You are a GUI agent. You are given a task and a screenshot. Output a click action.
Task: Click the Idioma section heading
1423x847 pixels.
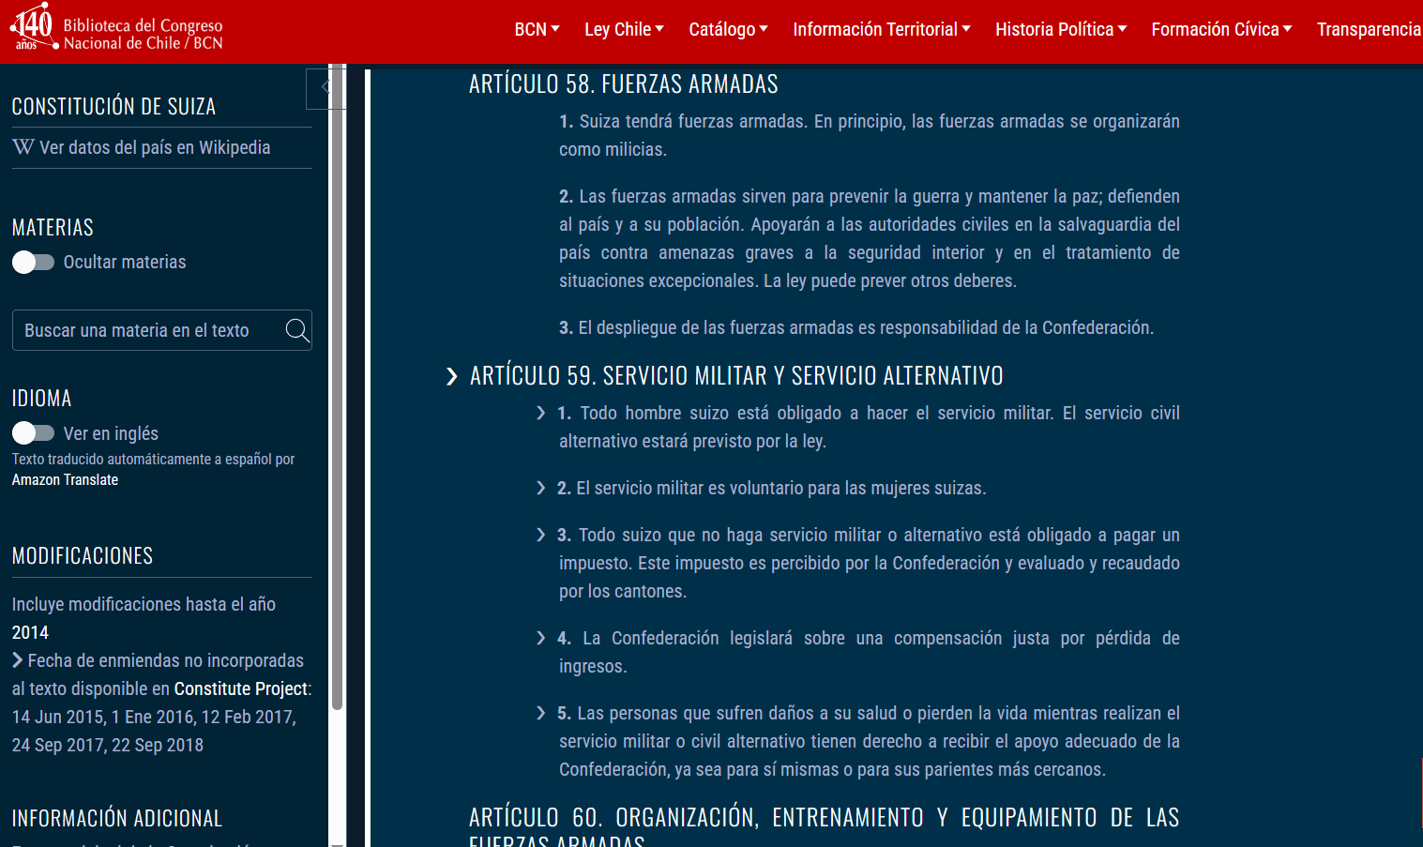41,399
